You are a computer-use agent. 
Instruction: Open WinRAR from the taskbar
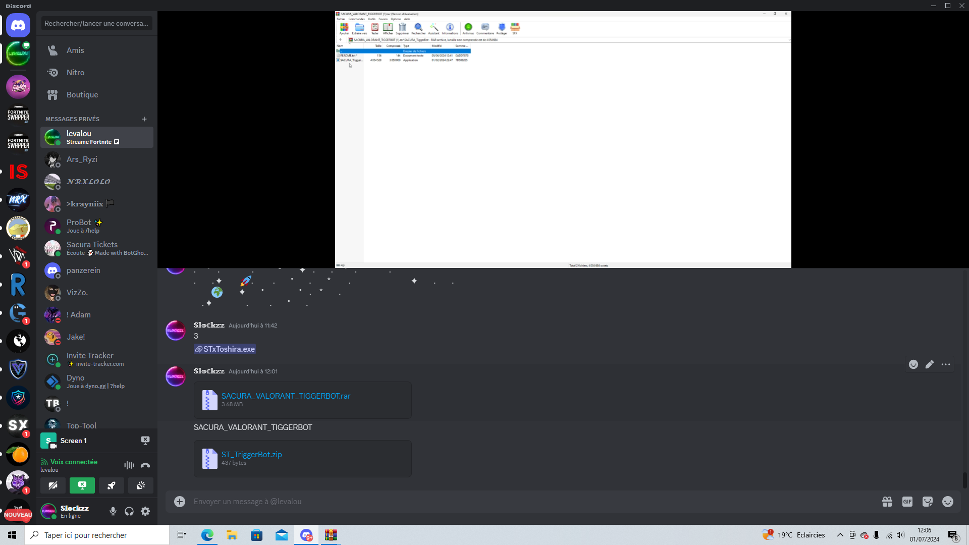pyautogui.click(x=331, y=535)
